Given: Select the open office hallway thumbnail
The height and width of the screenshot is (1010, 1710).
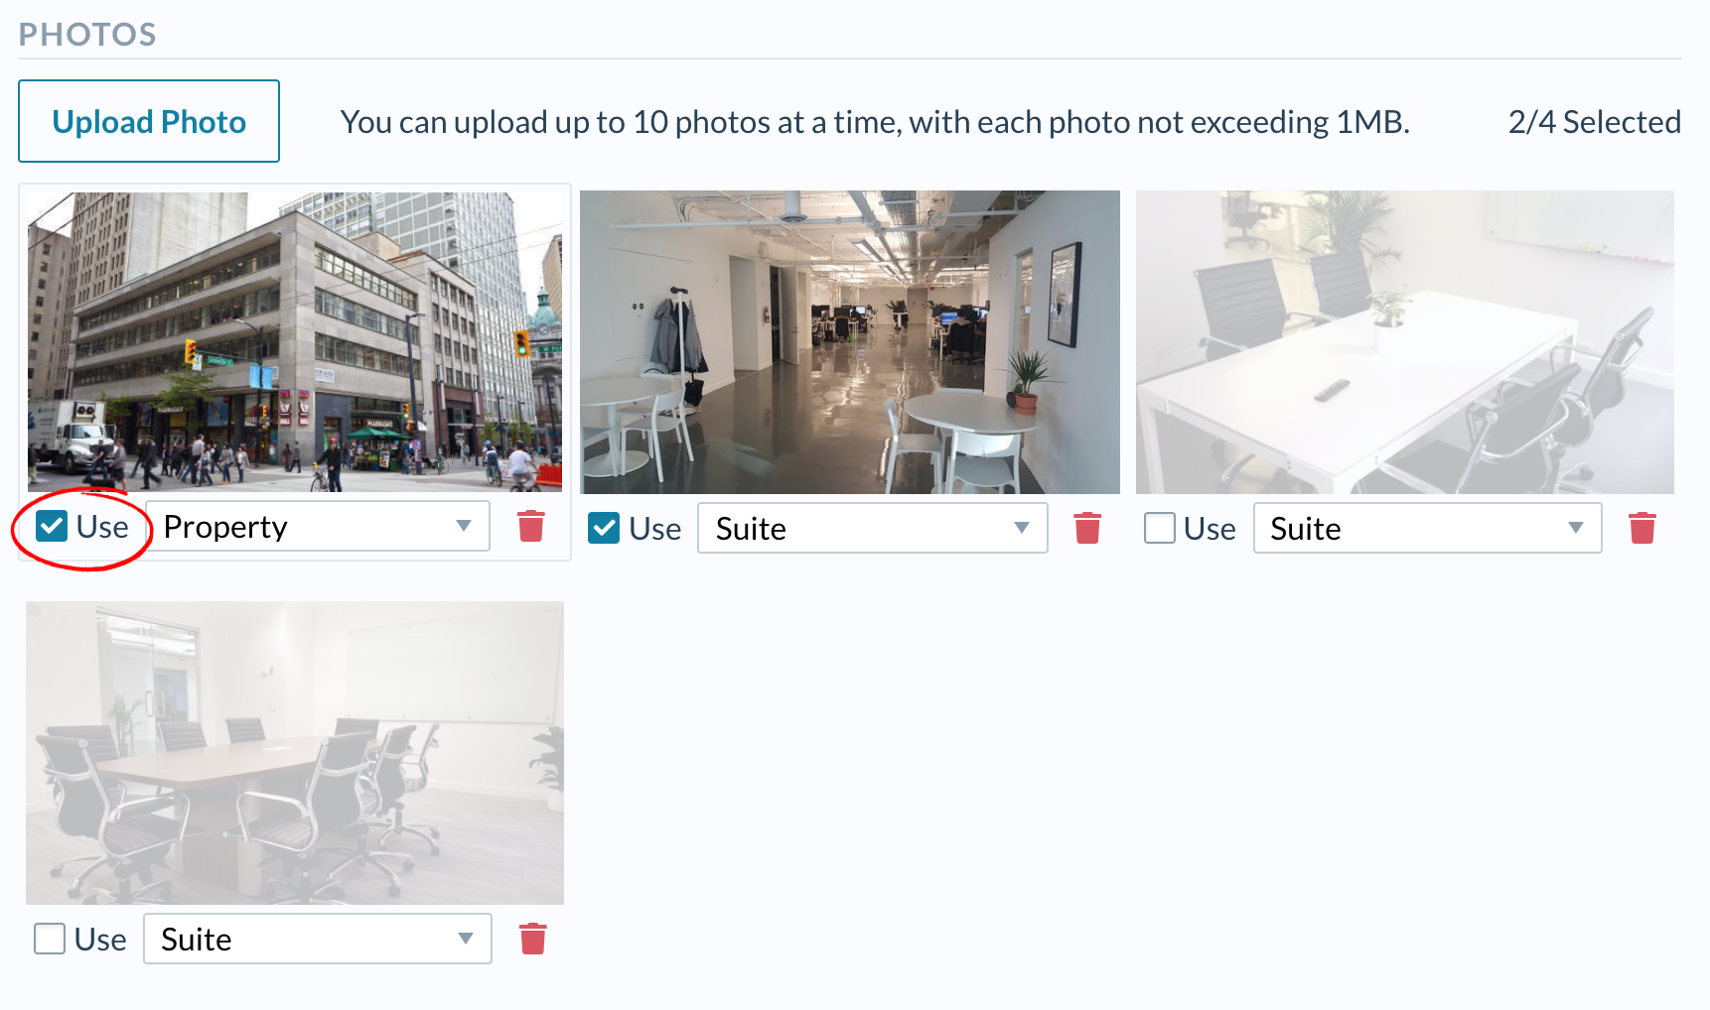Looking at the screenshot, I should [x=850, y=342].
